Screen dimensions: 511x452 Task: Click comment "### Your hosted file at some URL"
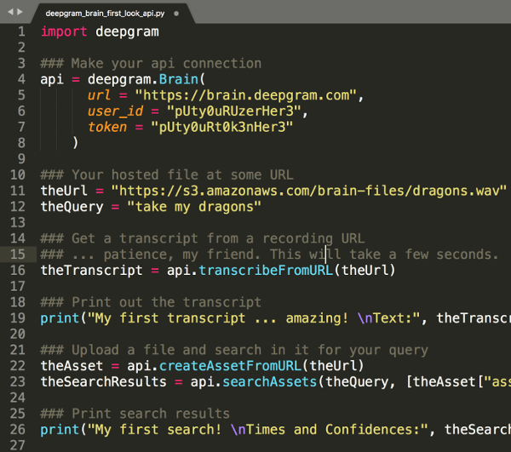pyautogui.click(x=167, y=175)
